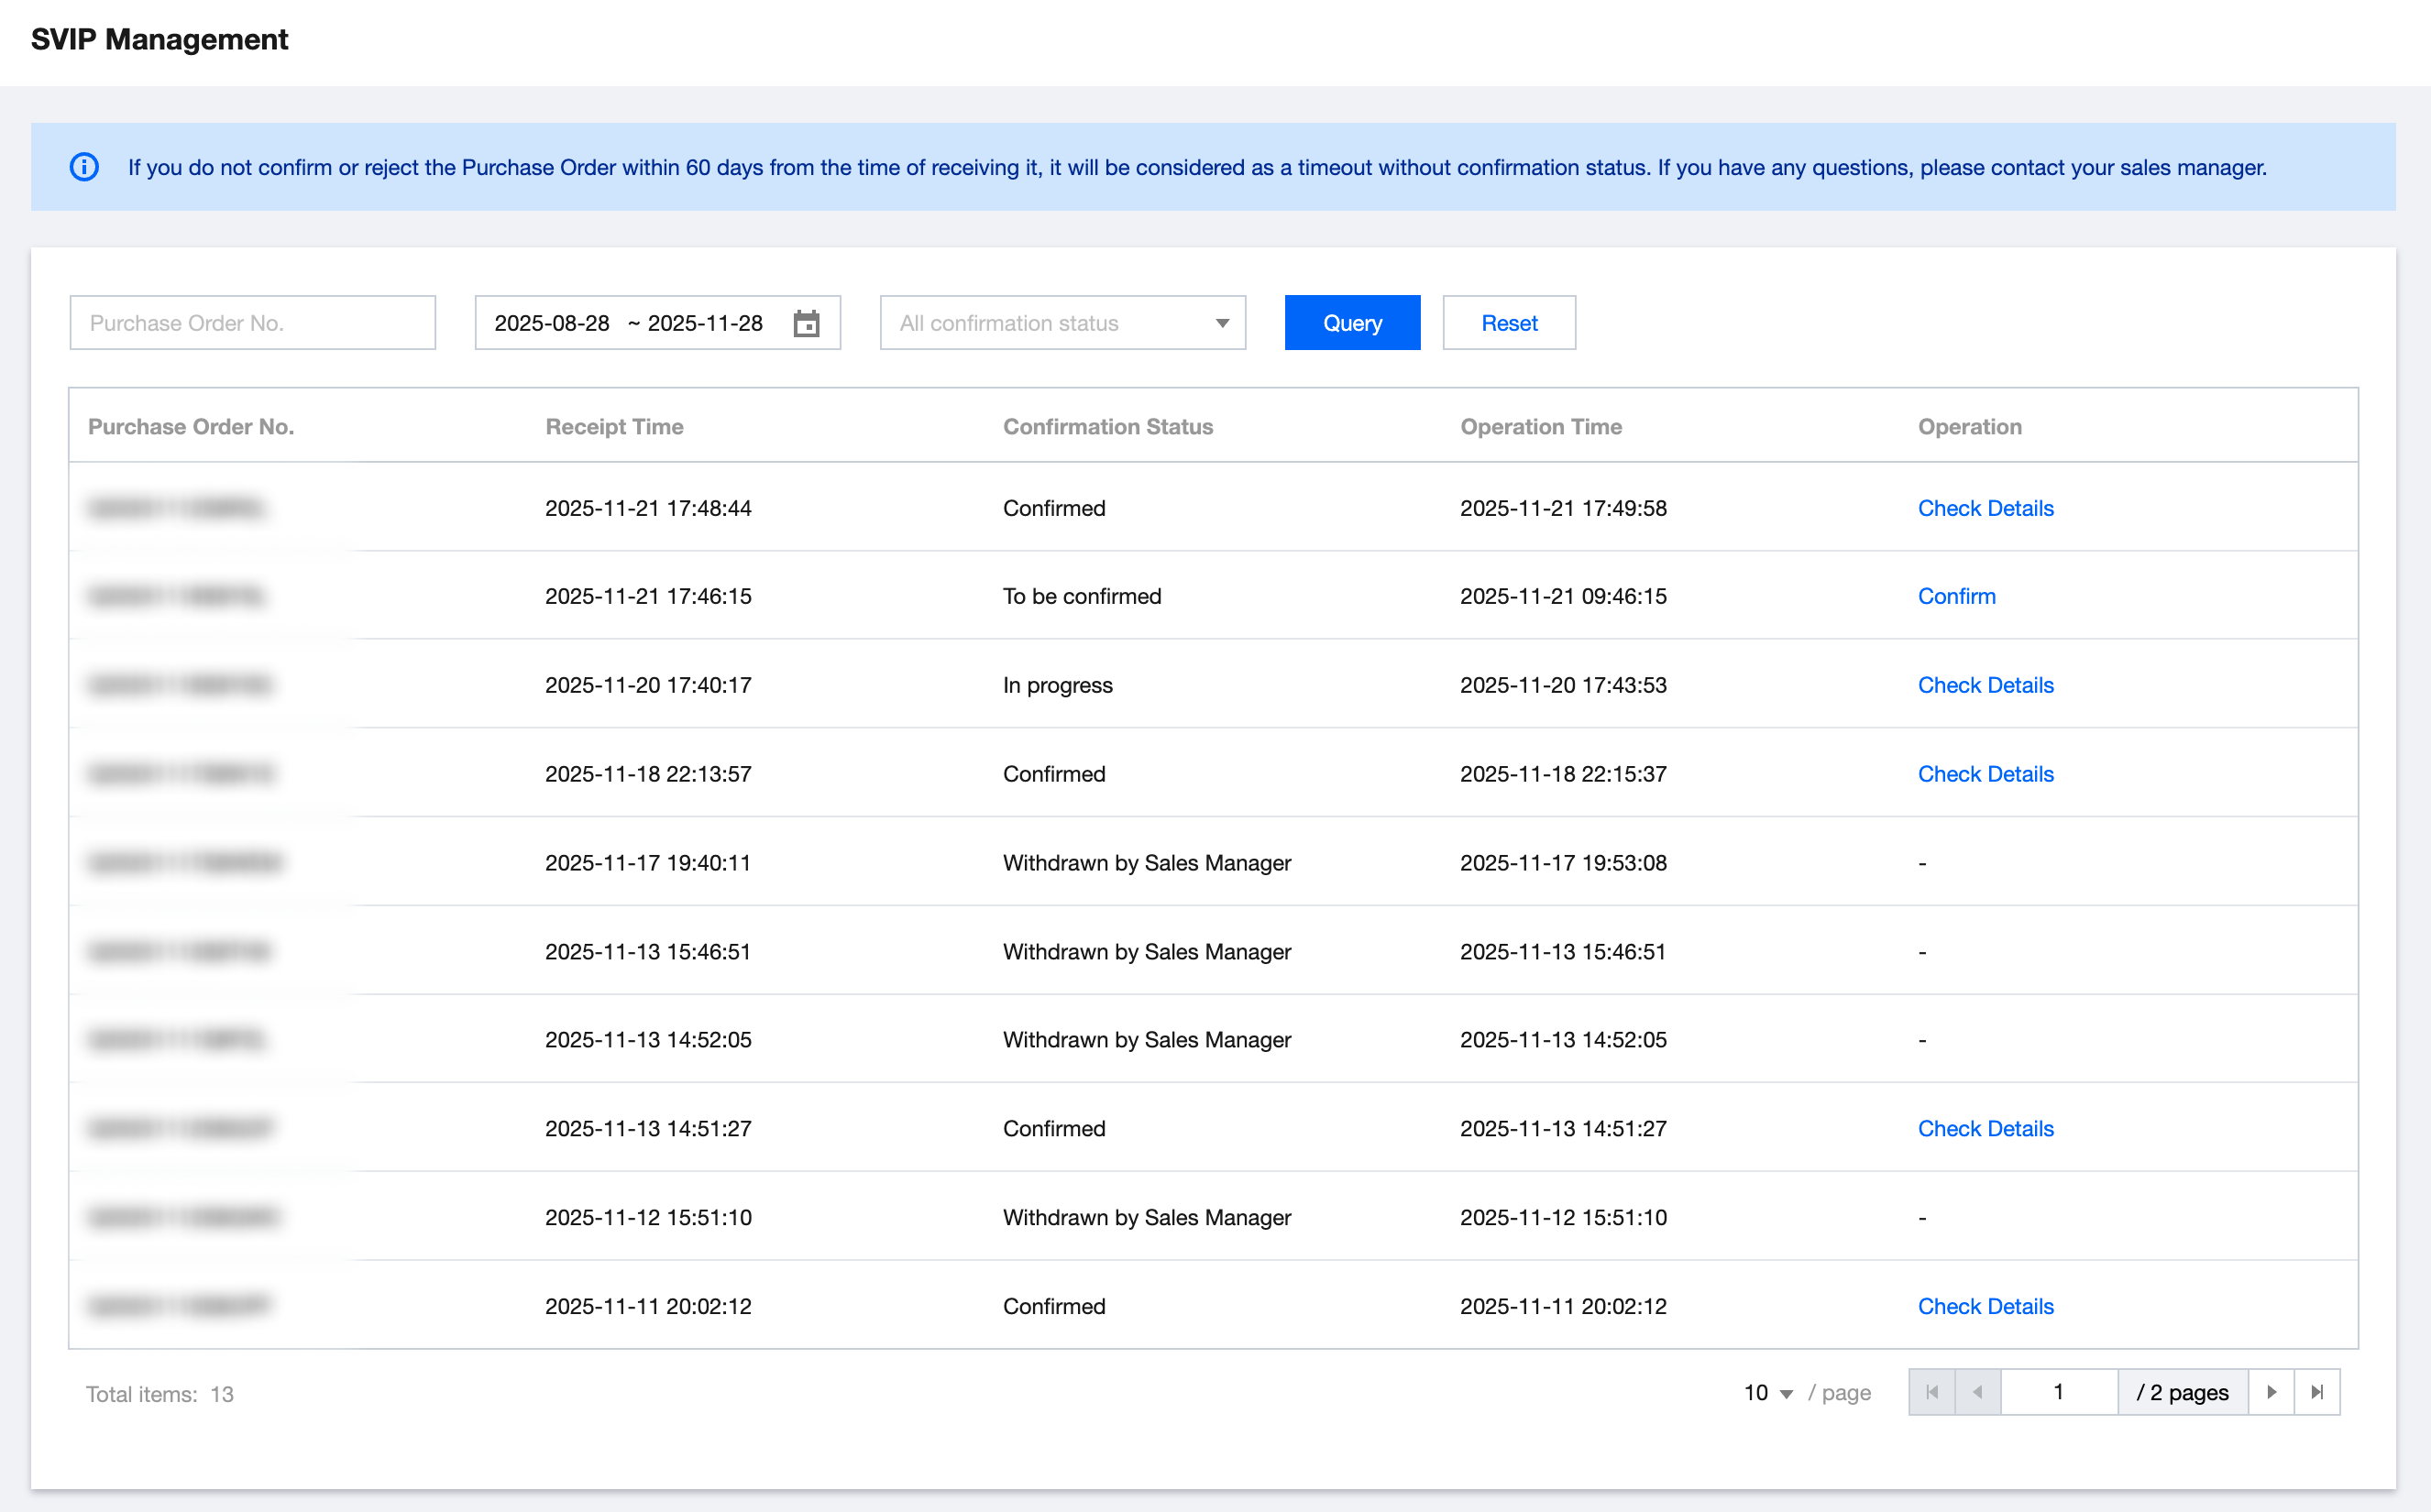
Task: Click the Confirm link for pending order
Action: (x=1956, y=596)
